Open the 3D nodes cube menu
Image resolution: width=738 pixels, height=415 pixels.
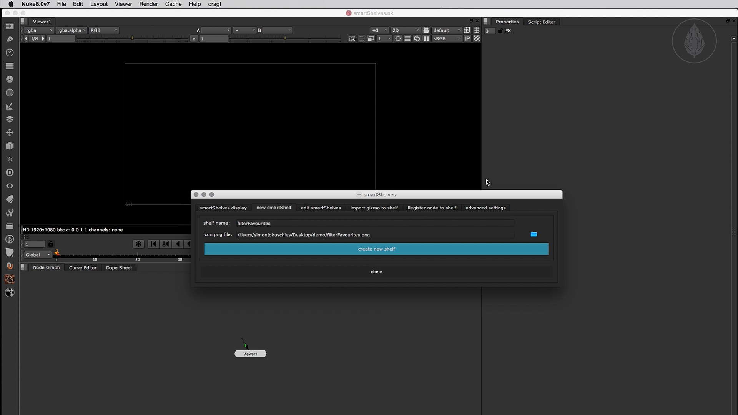[x=10, y=146]
